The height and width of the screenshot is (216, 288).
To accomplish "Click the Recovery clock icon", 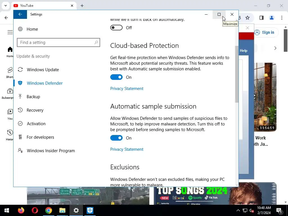I will pyautogui.click(x=20, y=110).
